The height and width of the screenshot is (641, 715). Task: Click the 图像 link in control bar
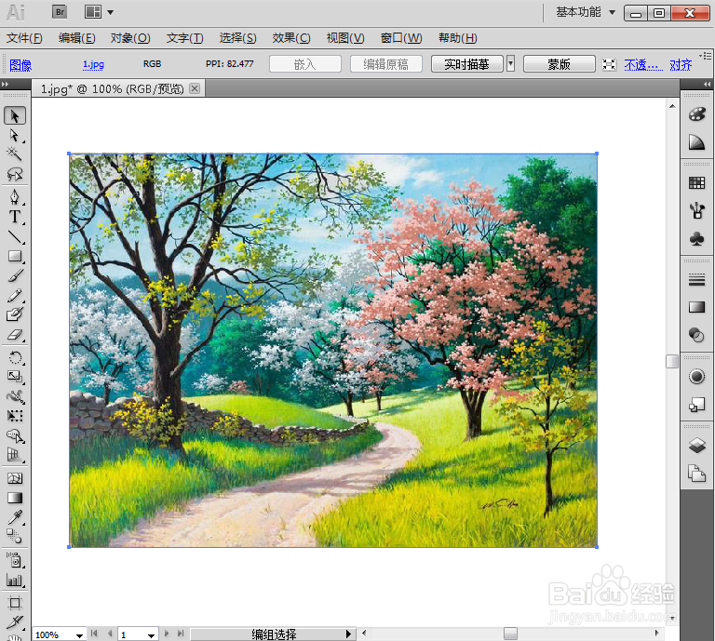pos(20,65)
